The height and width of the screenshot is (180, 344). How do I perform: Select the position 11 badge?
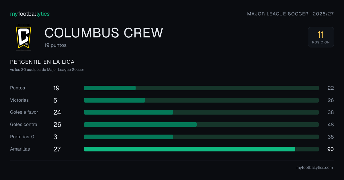tap(321, 37)
